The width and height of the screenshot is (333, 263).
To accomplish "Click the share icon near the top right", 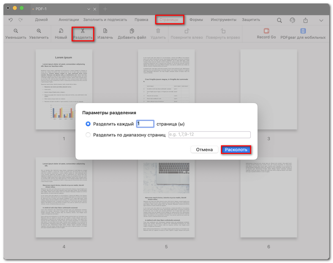I will [305, 19].
